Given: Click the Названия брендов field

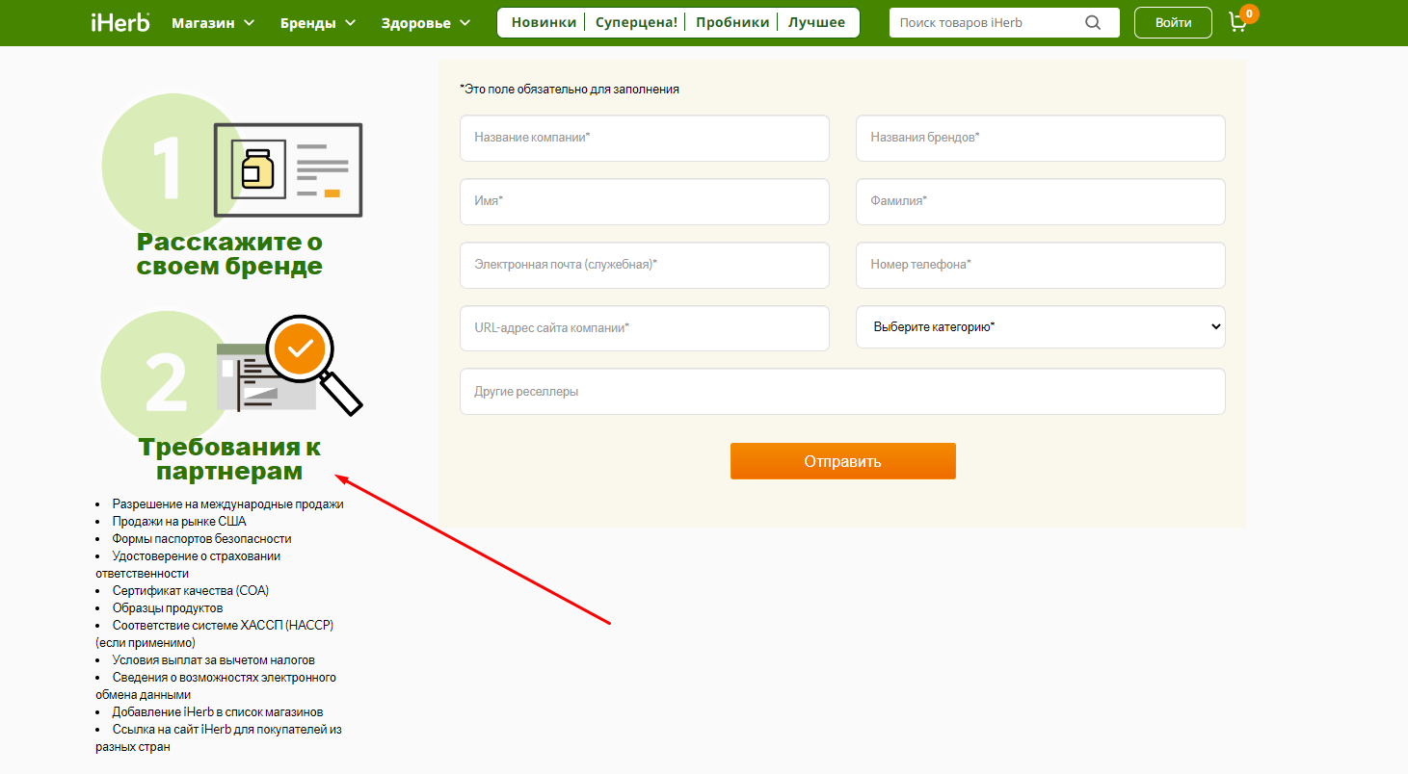Looking at the screenshot, I should coord(1041,138).
